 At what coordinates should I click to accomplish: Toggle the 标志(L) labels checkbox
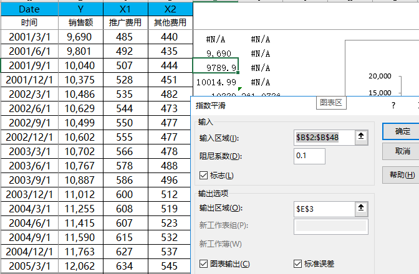point(204,176)
